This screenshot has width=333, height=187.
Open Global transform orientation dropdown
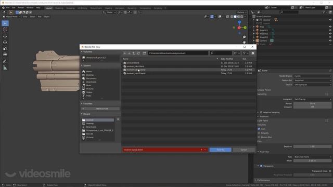(110, 12)
